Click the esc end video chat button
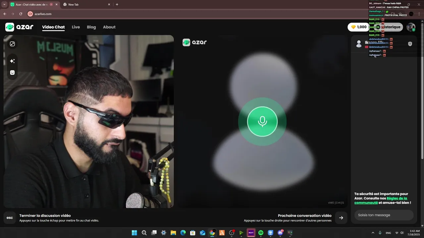This screenshot has width=424, height=238. (x=10, y=218)
